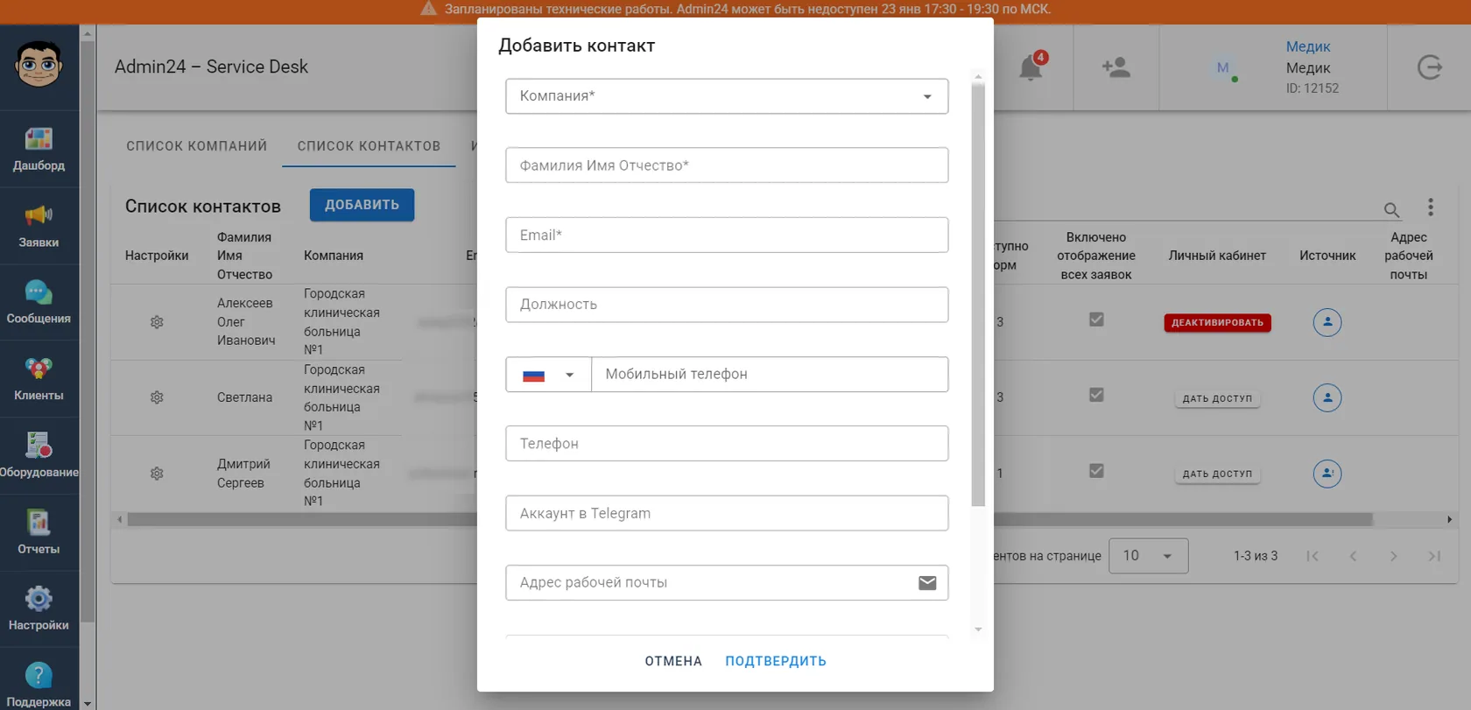This screenshot has height=710, width=1471.
Task: Click the Фамилия Имя Отчество field
Action: pos(727,165)
